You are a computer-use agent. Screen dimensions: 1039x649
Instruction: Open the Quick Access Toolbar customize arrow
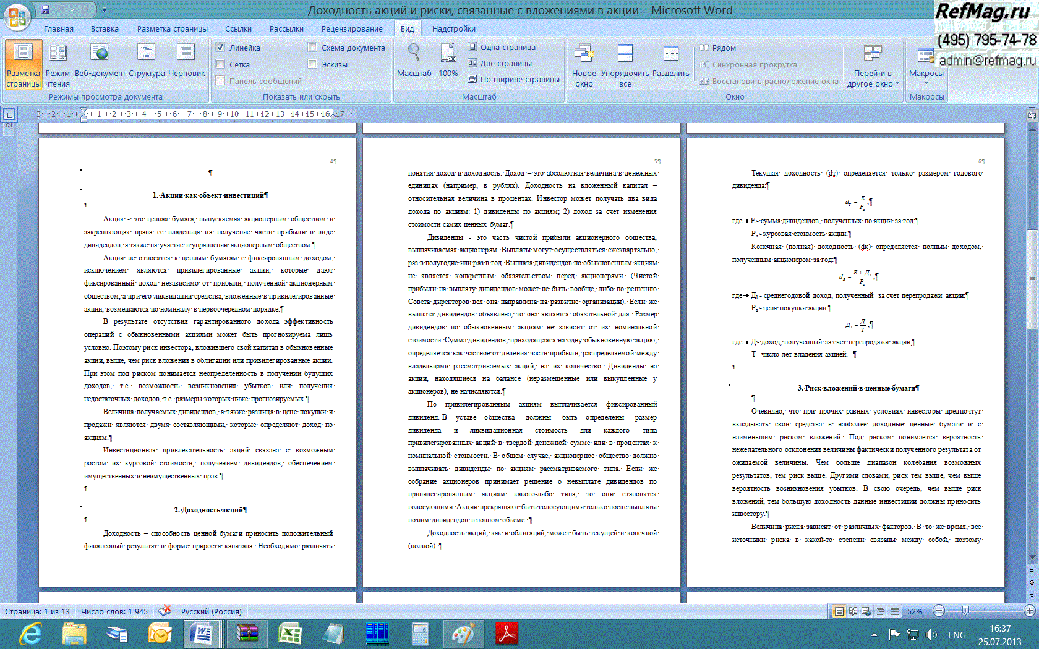[105, 10]
